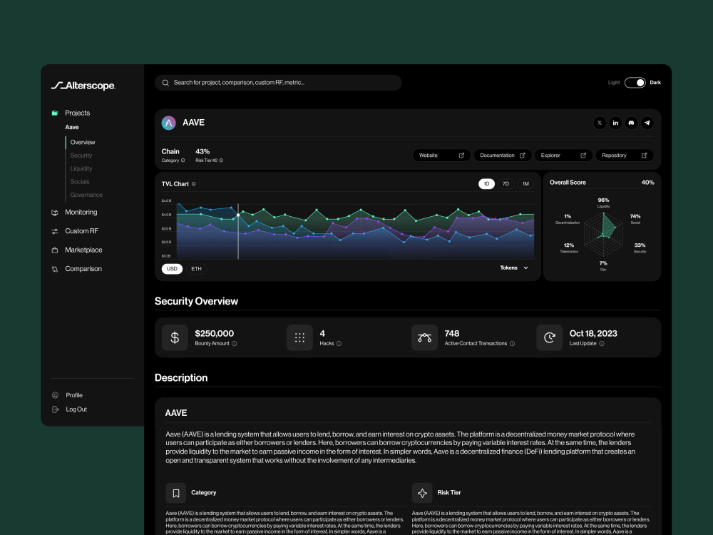Click the info icon beside TVL Chart
This screenshot has height=535, width=713.
(194, 184)
